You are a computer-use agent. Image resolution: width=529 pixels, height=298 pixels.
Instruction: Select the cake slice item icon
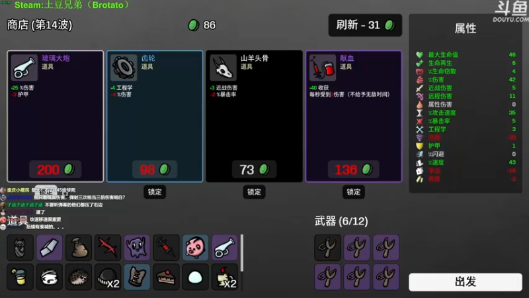click(x=166, y=277)
